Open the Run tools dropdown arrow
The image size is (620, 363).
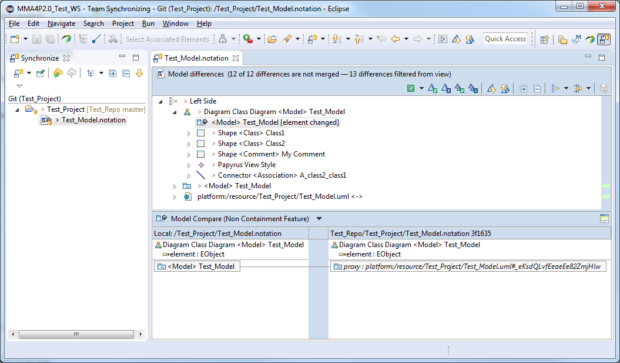tap(259, 39)
